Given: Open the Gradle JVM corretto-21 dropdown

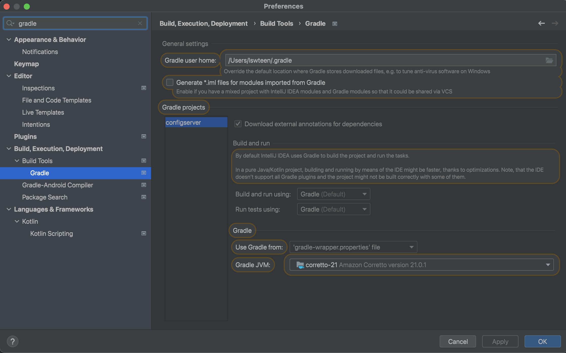Looking at the screenshot, I should point(421,265).
